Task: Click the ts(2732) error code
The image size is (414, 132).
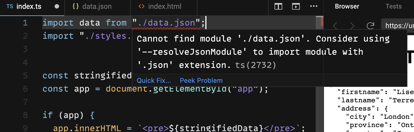Action: (255, 65)
